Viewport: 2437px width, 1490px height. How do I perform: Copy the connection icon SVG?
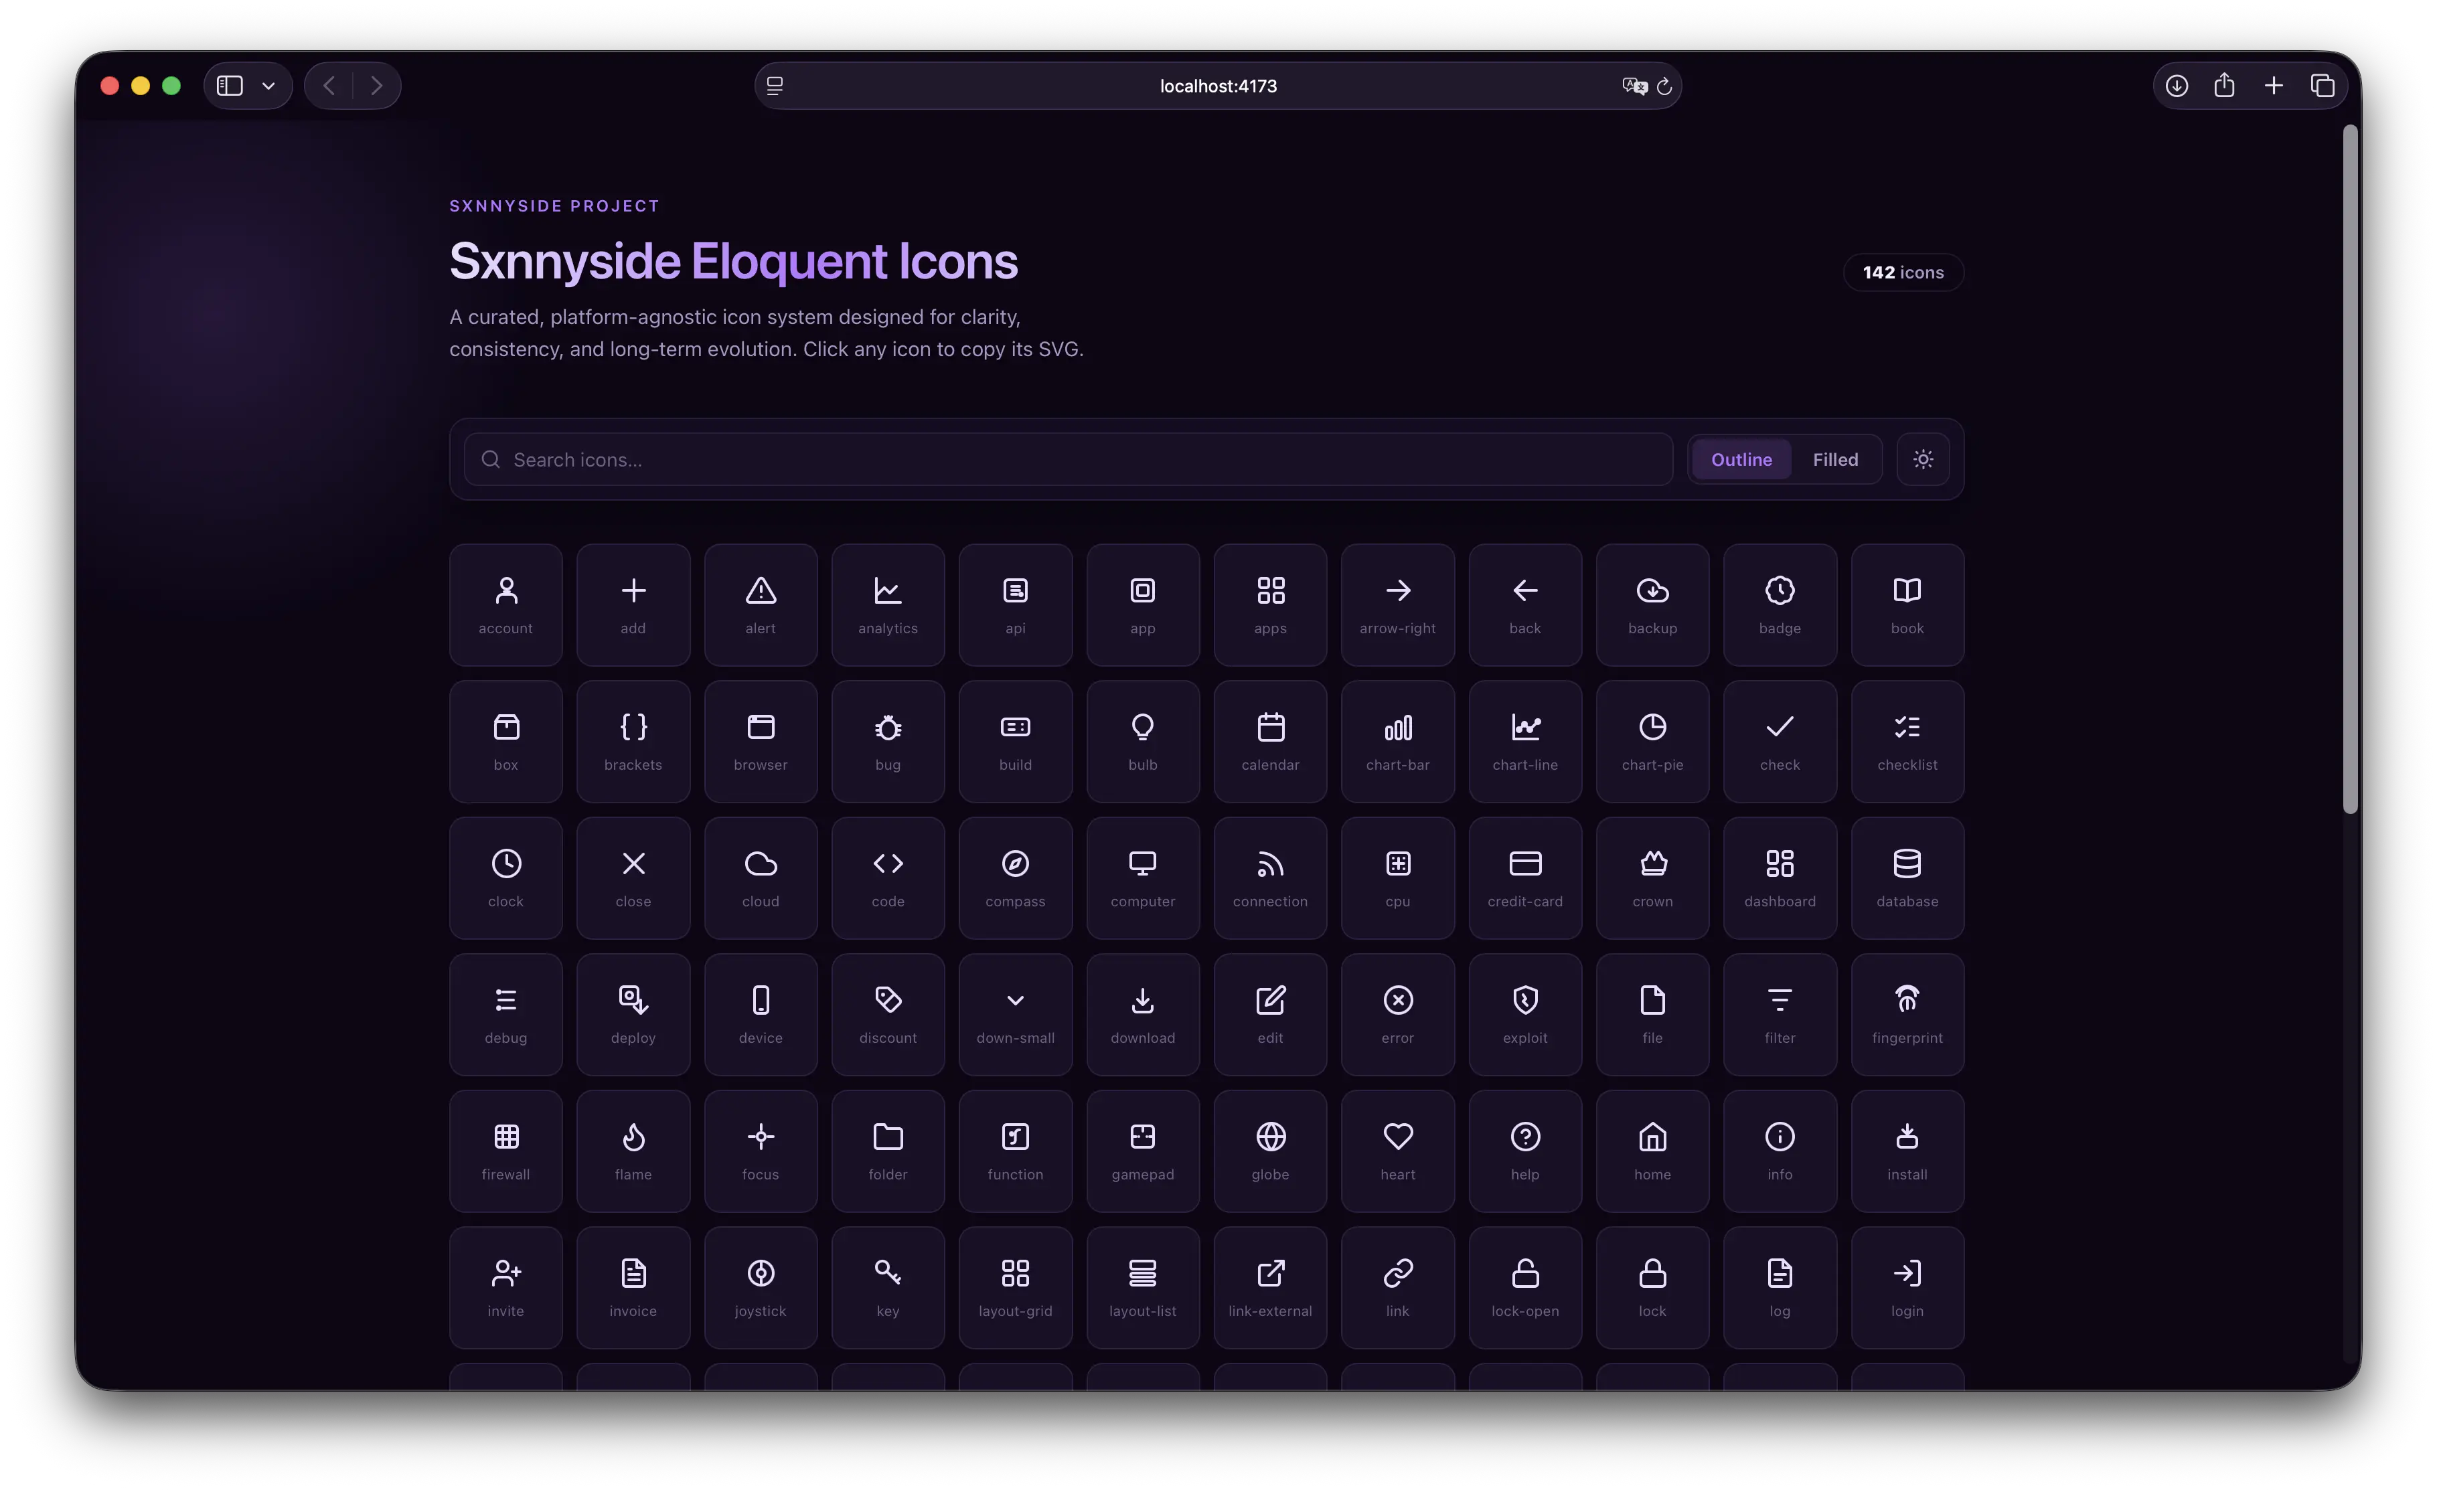coord(1270,877)
